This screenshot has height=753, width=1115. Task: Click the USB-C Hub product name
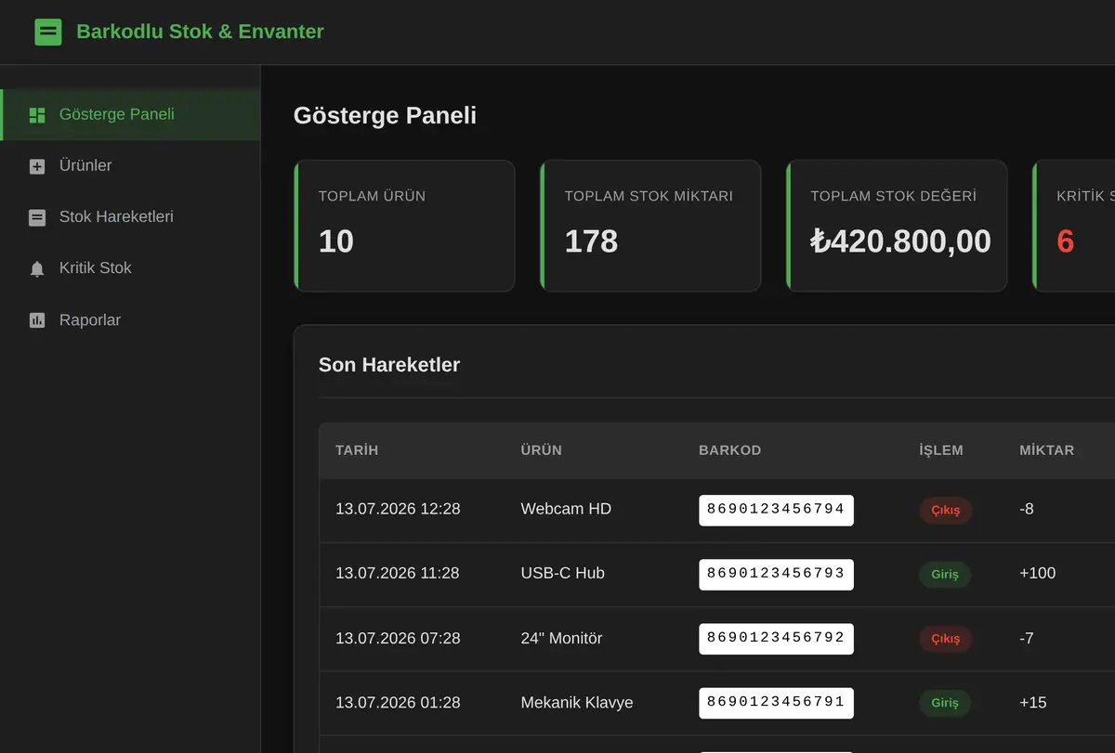(562, 574)
